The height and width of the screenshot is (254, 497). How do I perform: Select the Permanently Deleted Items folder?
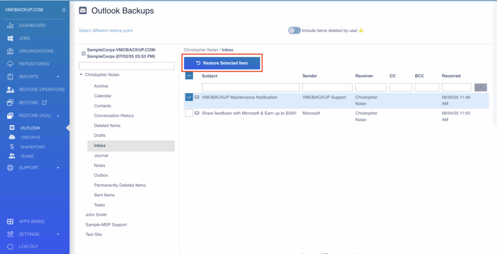pyautogui.click(x=120, y=185)
